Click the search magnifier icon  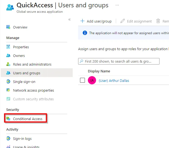pyautogui.click(x=81, y=61)
